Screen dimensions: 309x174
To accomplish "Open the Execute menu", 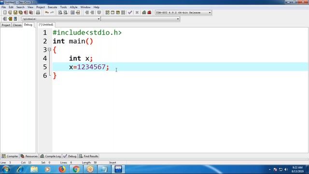I will (x=53, y=7).
